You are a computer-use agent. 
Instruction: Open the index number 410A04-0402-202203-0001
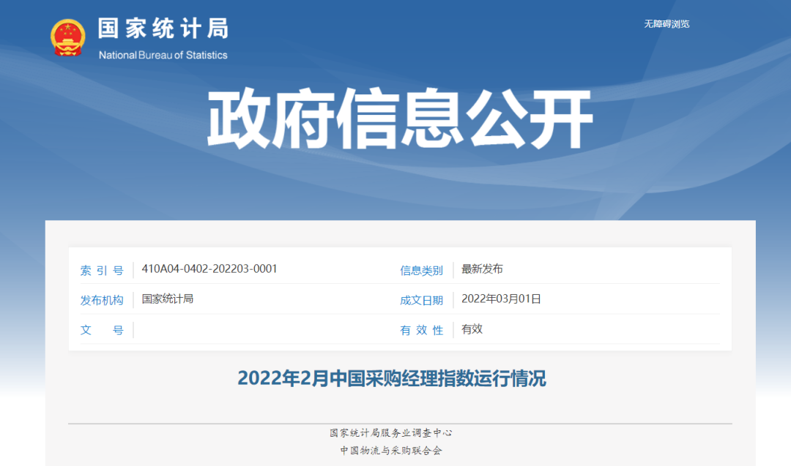(210, 268)
